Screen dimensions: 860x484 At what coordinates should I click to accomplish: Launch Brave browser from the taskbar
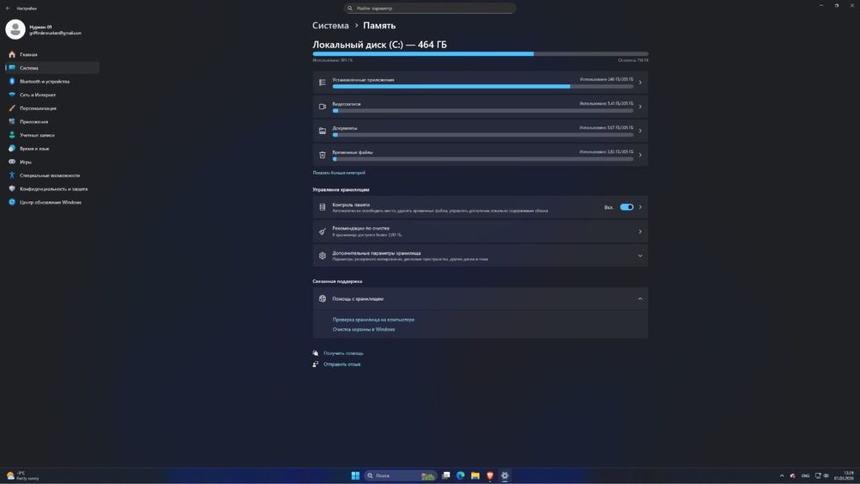490,475
